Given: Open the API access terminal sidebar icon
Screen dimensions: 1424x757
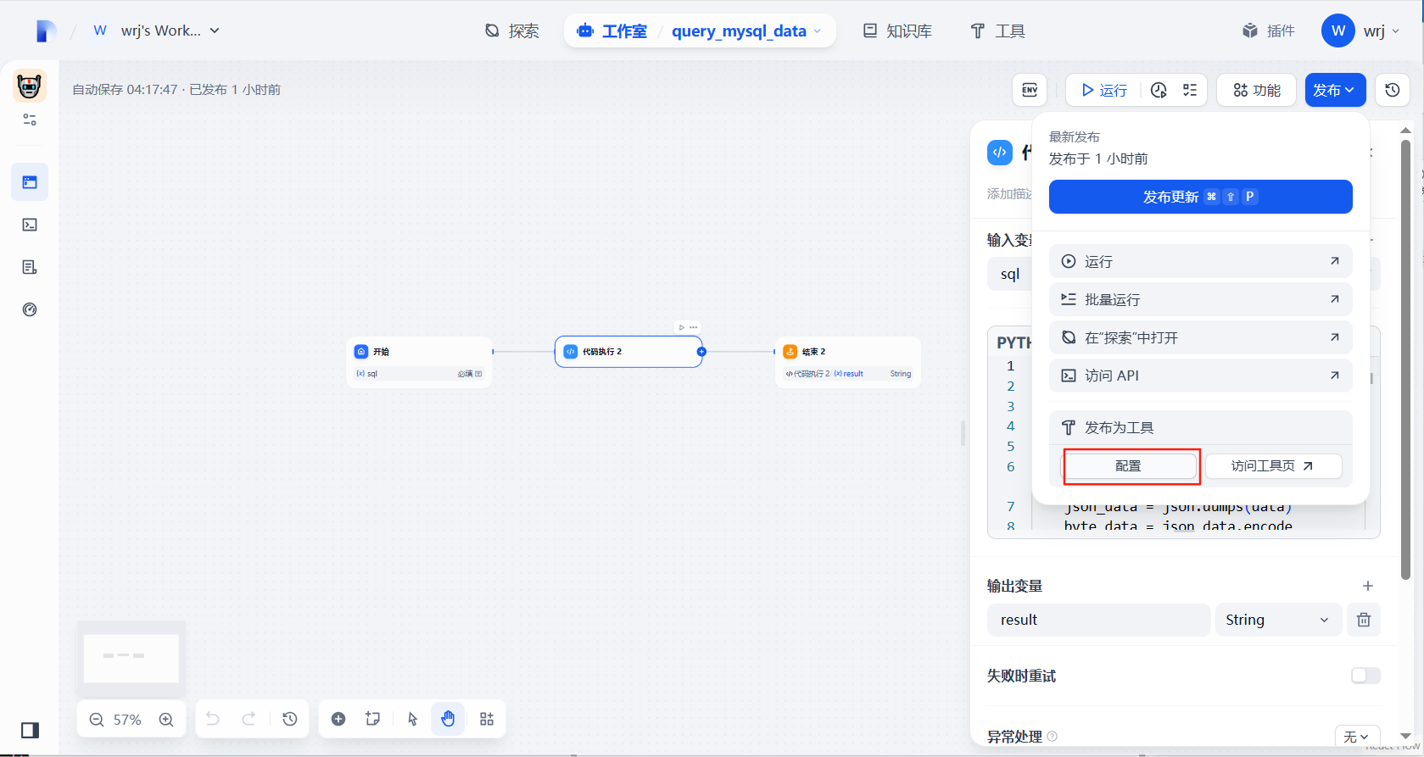Looking at the screenshot, I should pos(30,225).
